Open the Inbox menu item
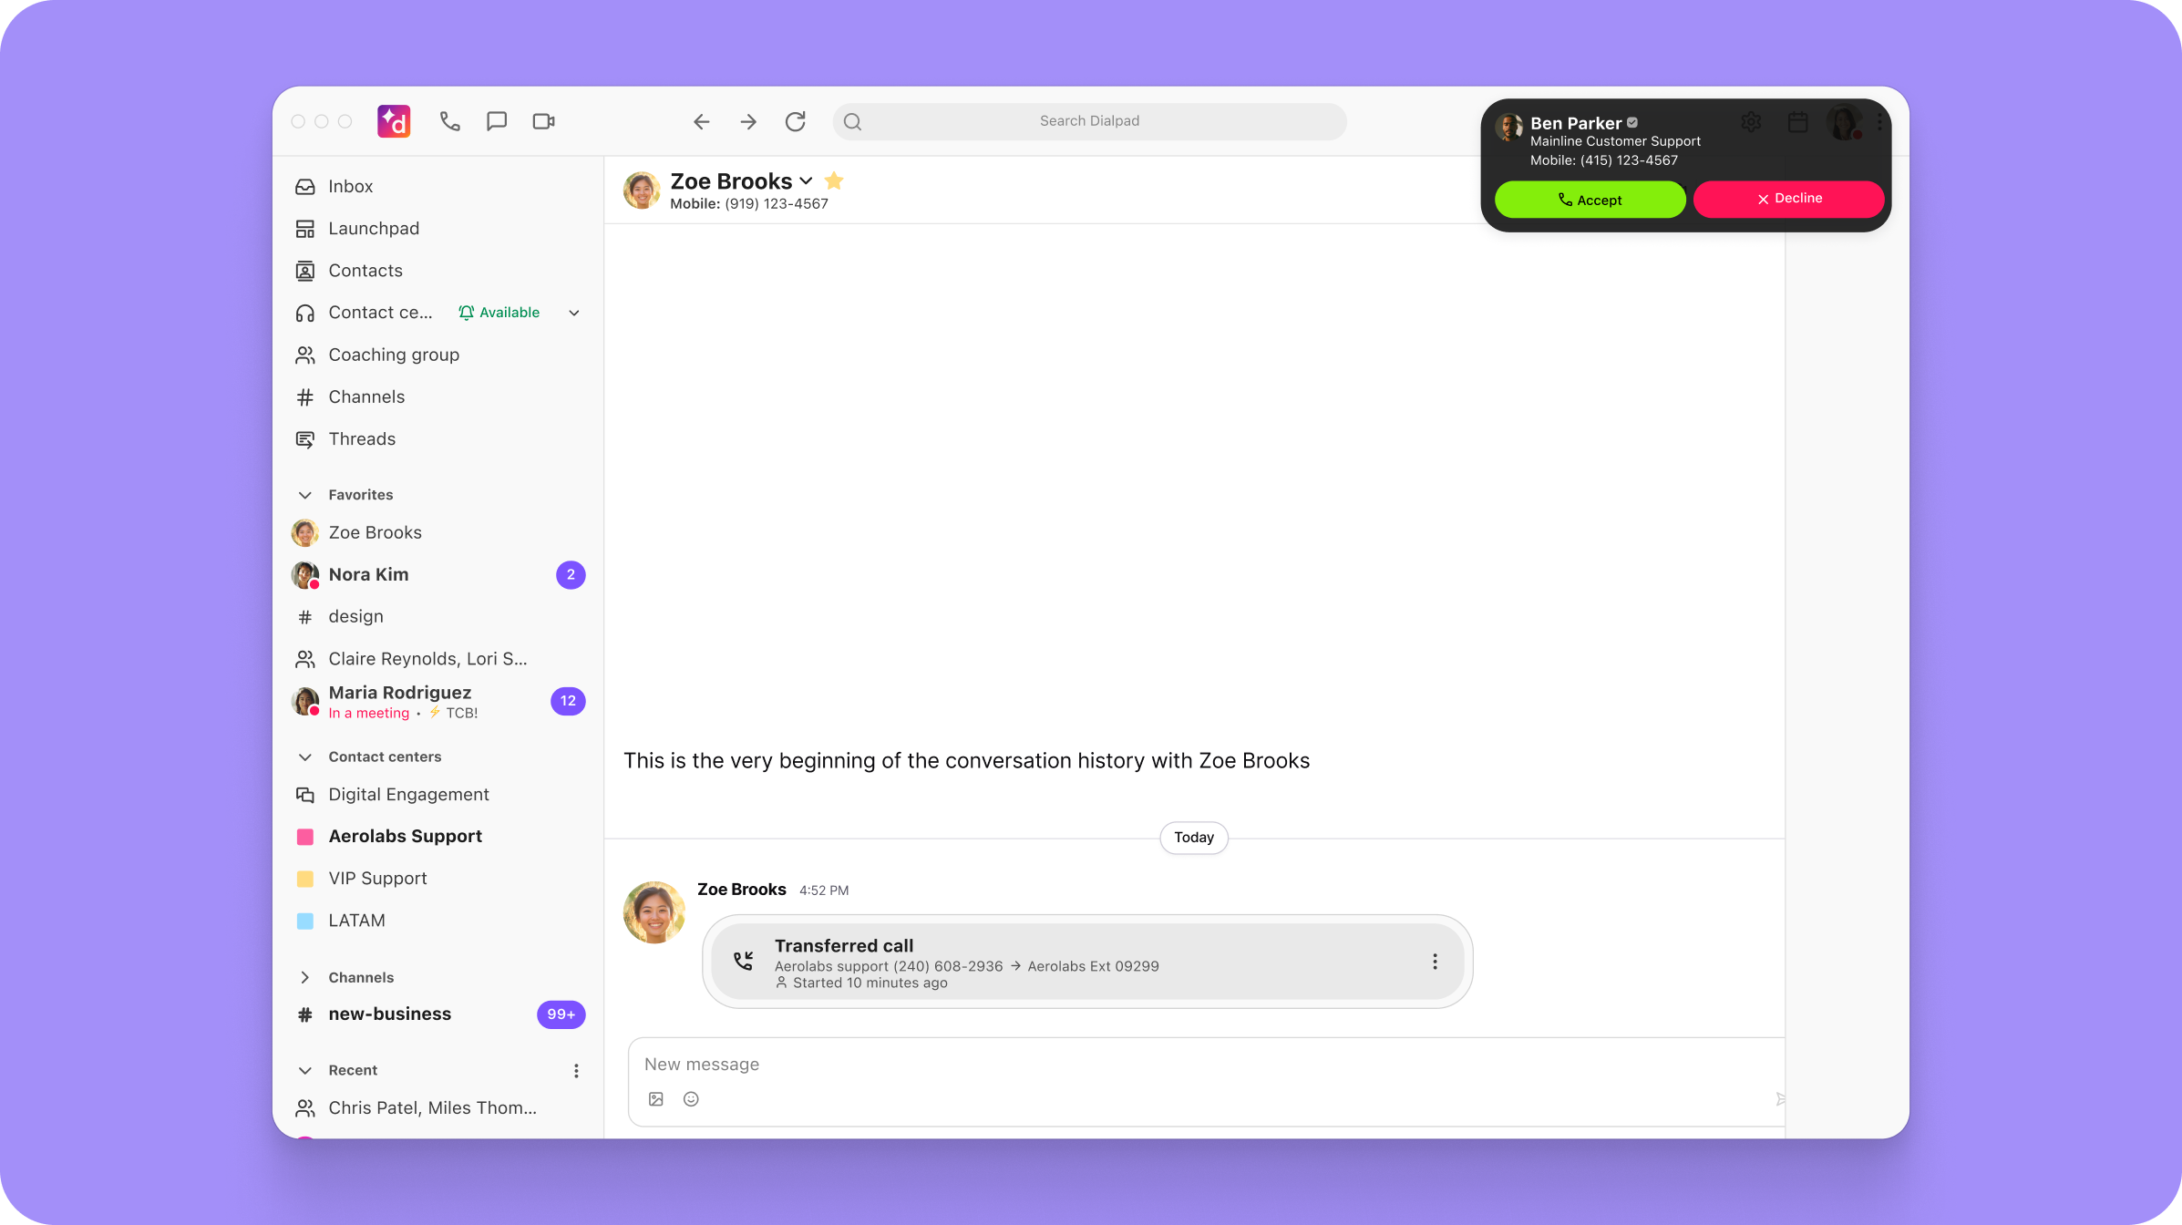Image resolution: width=2182 pixels, height=1225 pixels. tap(351, 186)
